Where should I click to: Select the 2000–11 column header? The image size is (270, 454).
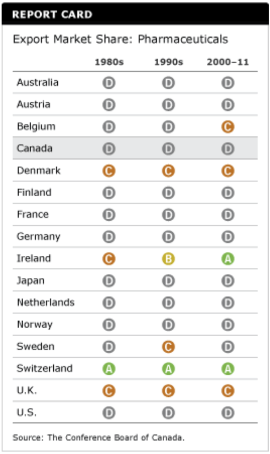point(227,62)
